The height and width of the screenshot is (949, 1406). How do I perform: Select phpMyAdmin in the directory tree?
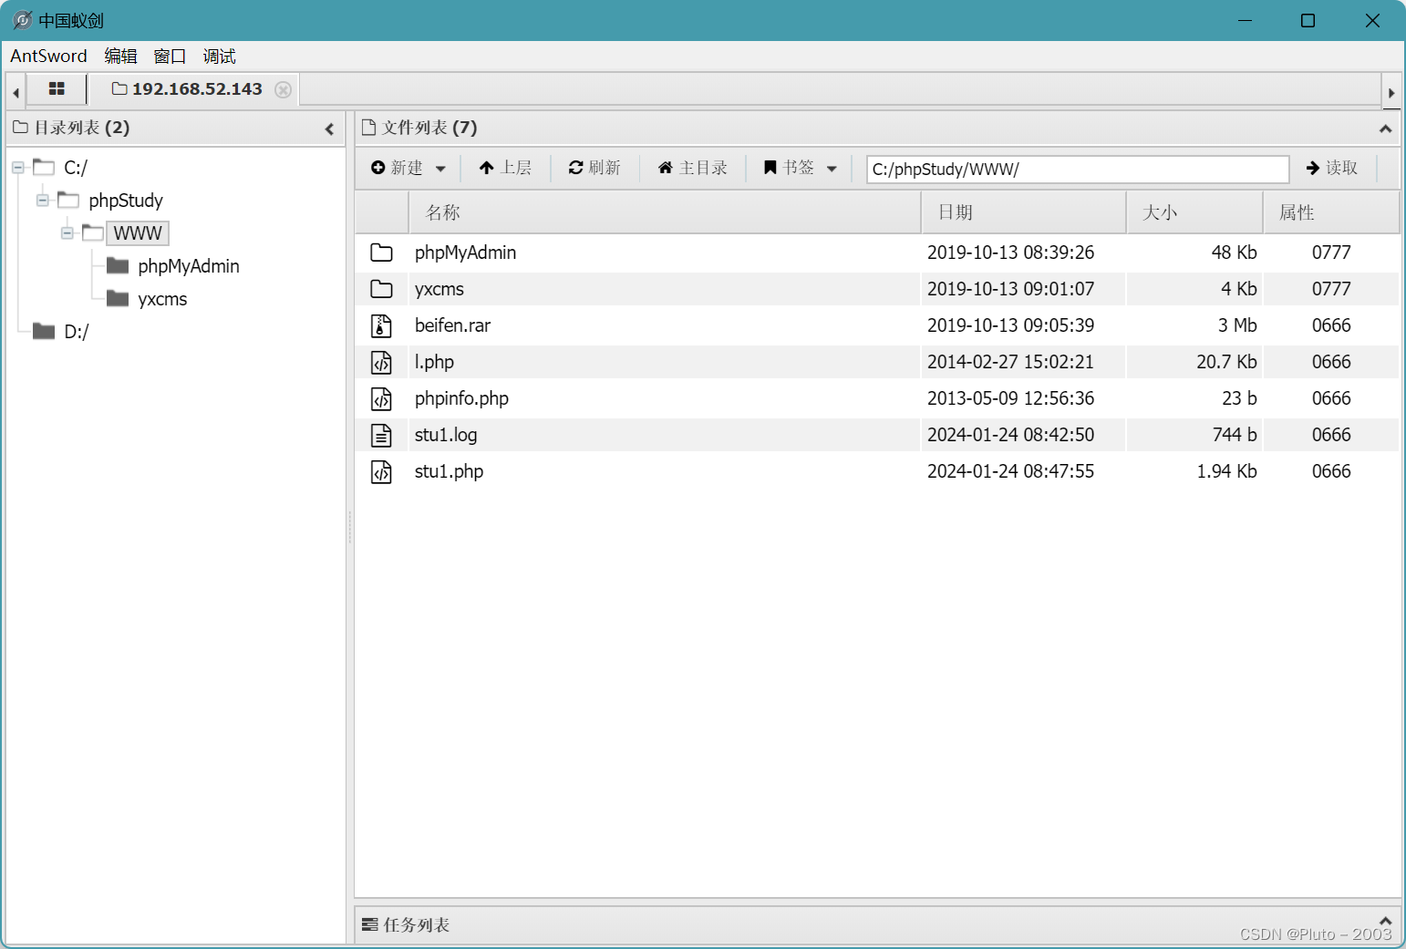click(x=189, y=266)
